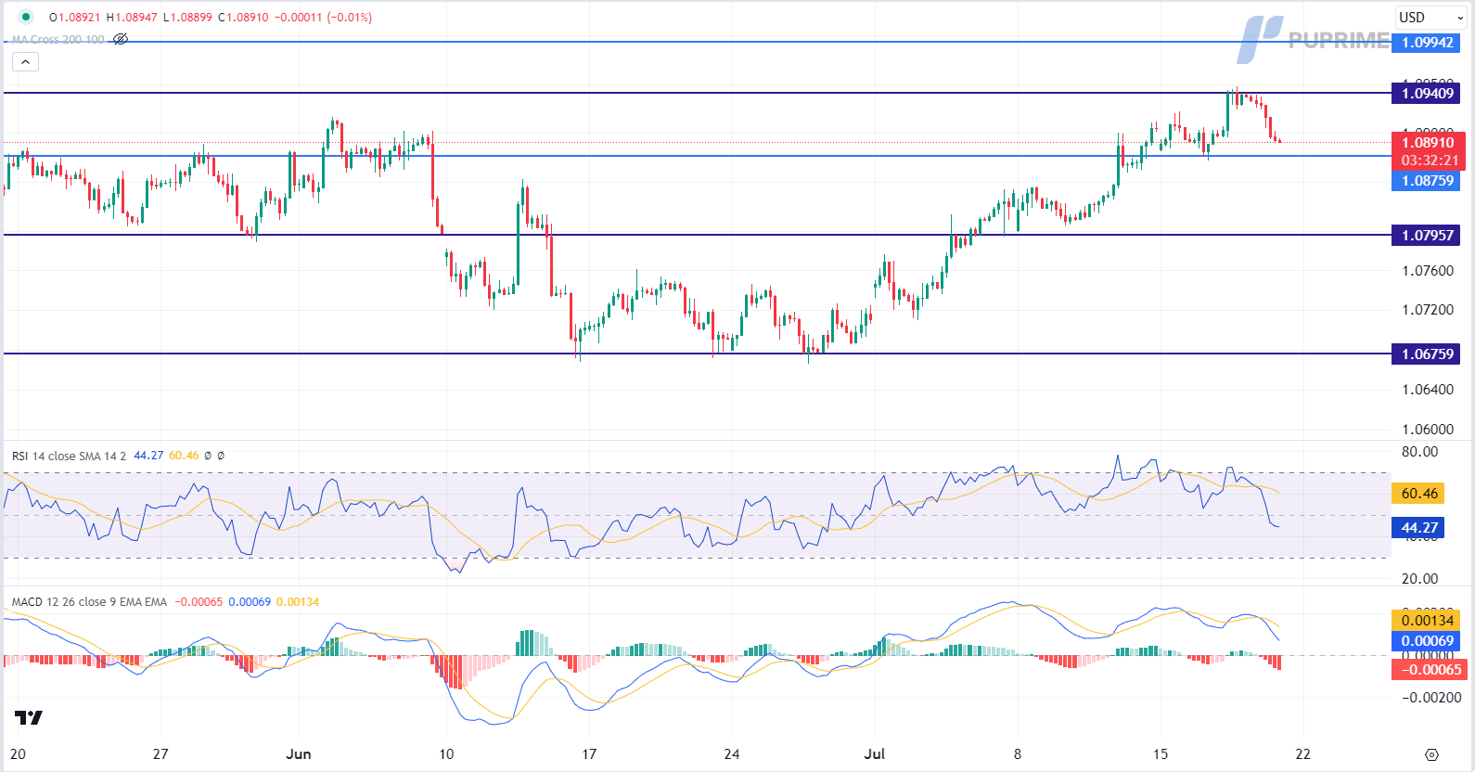Image resolution: width=1475 pixels, height=772 pixels.
Task: Click the 24 date on time axis
Action: 732,754
